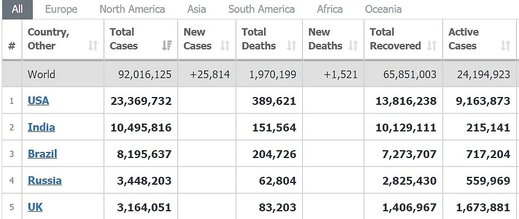Open USA country link
Viewport: 519px width, 219px height.
click(38, 100)
